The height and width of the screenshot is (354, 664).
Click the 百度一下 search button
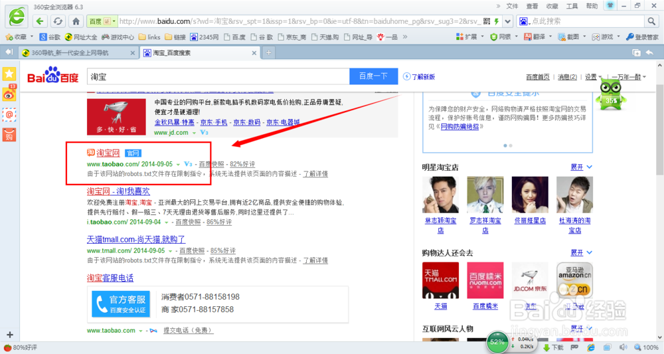pyautogui.click(x=373, y=76)
